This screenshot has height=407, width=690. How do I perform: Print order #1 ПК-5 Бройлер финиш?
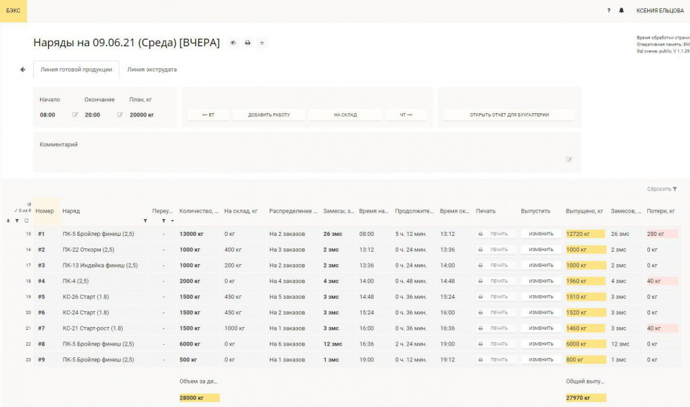495,234
